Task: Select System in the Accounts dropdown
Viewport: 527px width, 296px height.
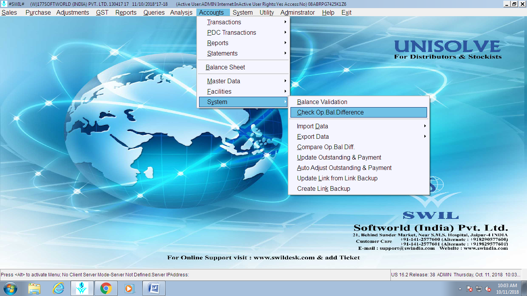Action: point(243,102)
